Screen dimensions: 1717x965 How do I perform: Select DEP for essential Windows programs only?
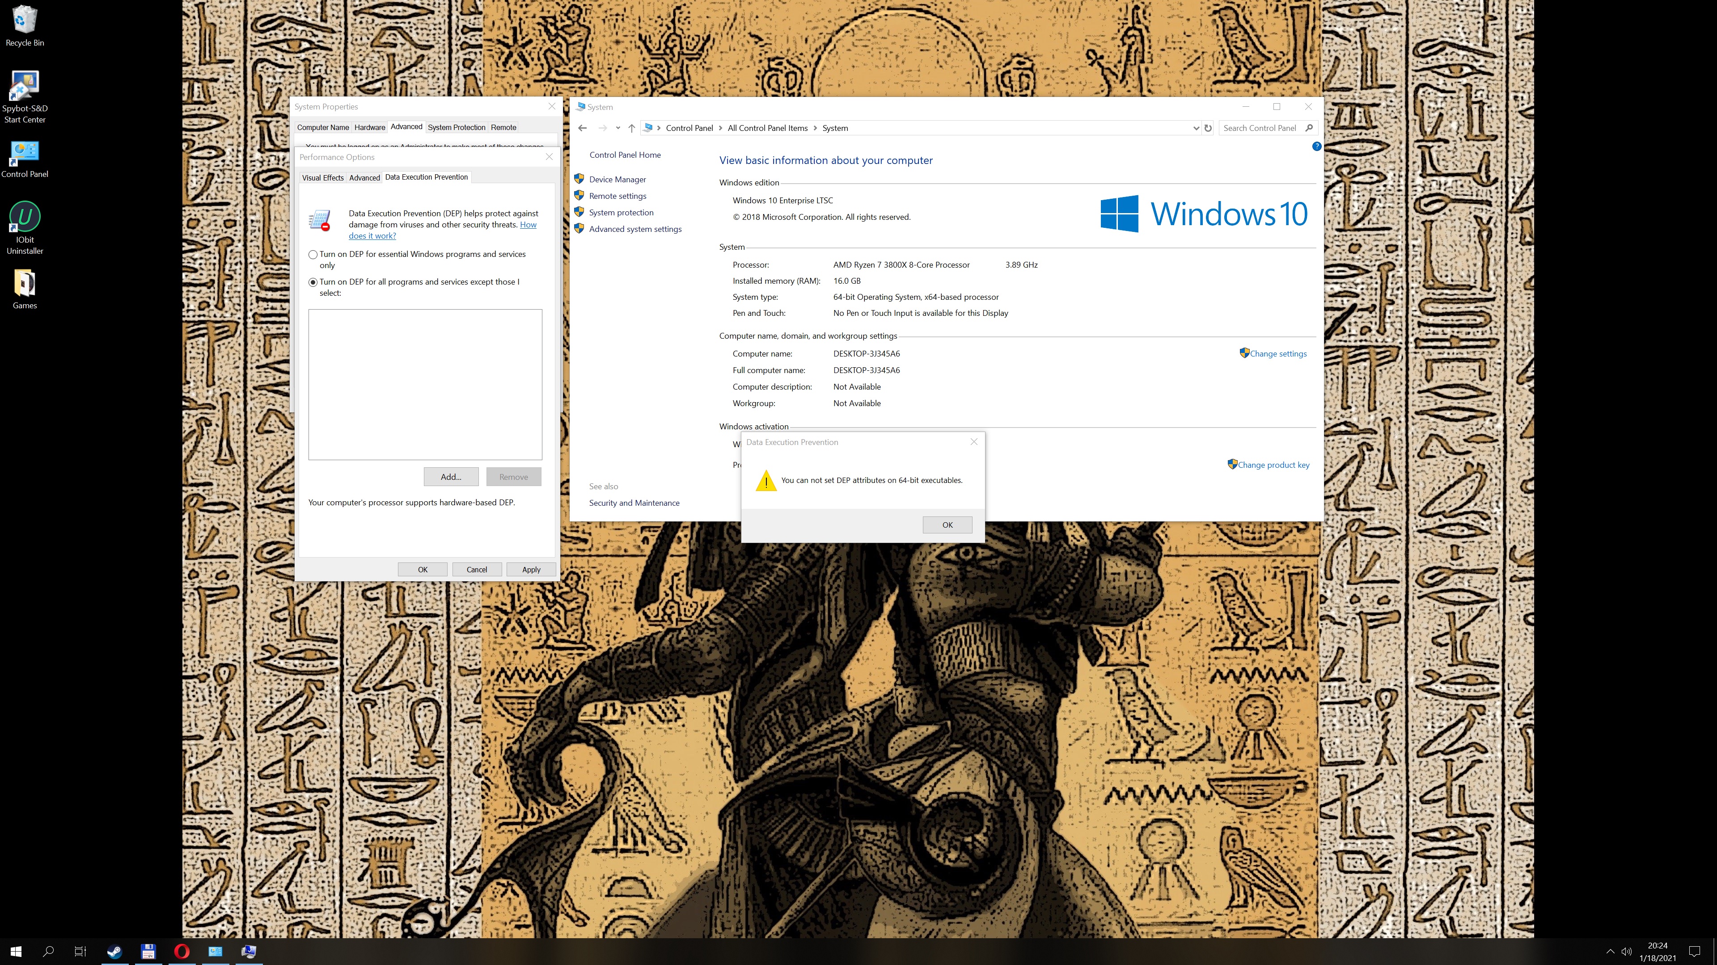tap(313, 254)
